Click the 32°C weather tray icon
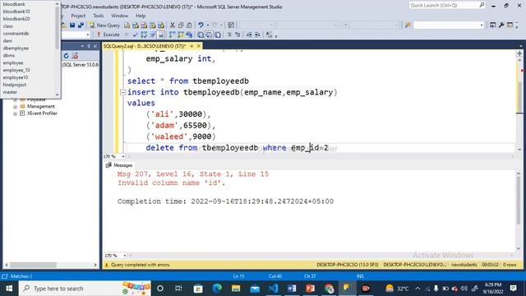Image resolution: width=526 pixels, height=296 pixels. (x=397, y=289)
